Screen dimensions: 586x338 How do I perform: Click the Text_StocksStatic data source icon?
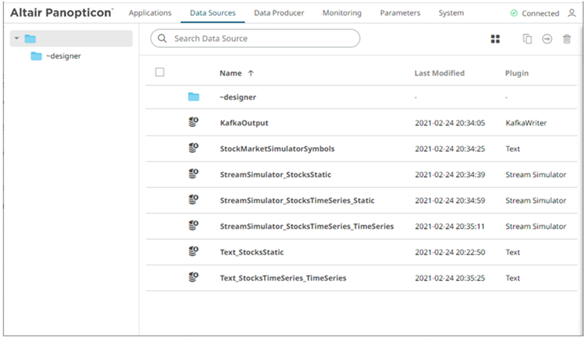pos(194,251)
